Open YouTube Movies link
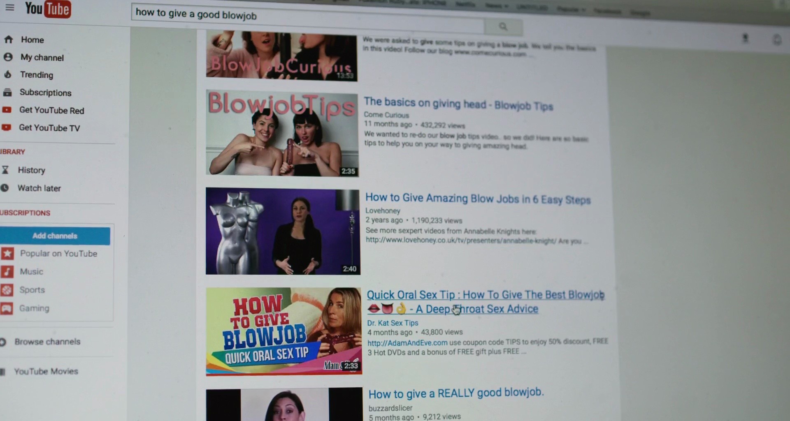 pyautogui.click(x=46, y=371)
